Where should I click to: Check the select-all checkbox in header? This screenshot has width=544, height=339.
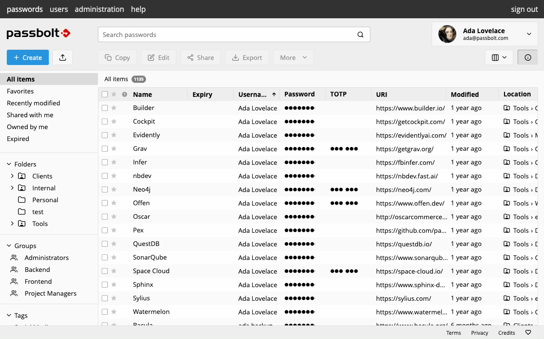[x=105, y=94]
